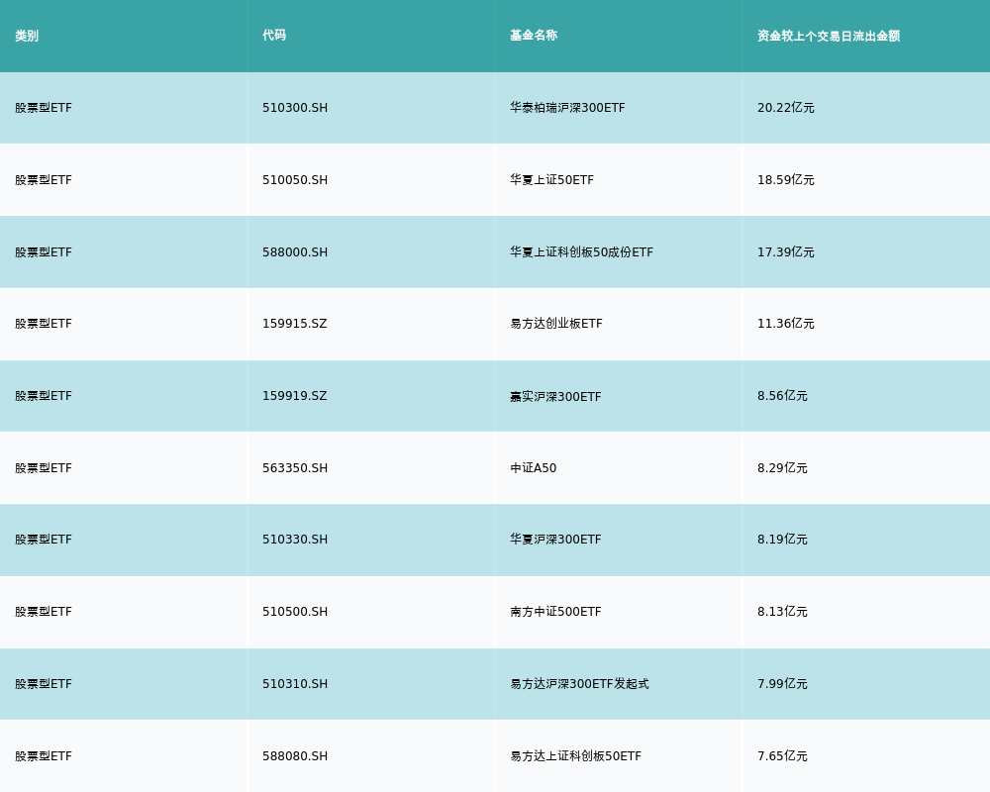This screenshot has width=990, height=792.
Task: Click fund name 华泰柏瑞沪深300ETF
Action: pyautogui.click(x=567, y=108)
